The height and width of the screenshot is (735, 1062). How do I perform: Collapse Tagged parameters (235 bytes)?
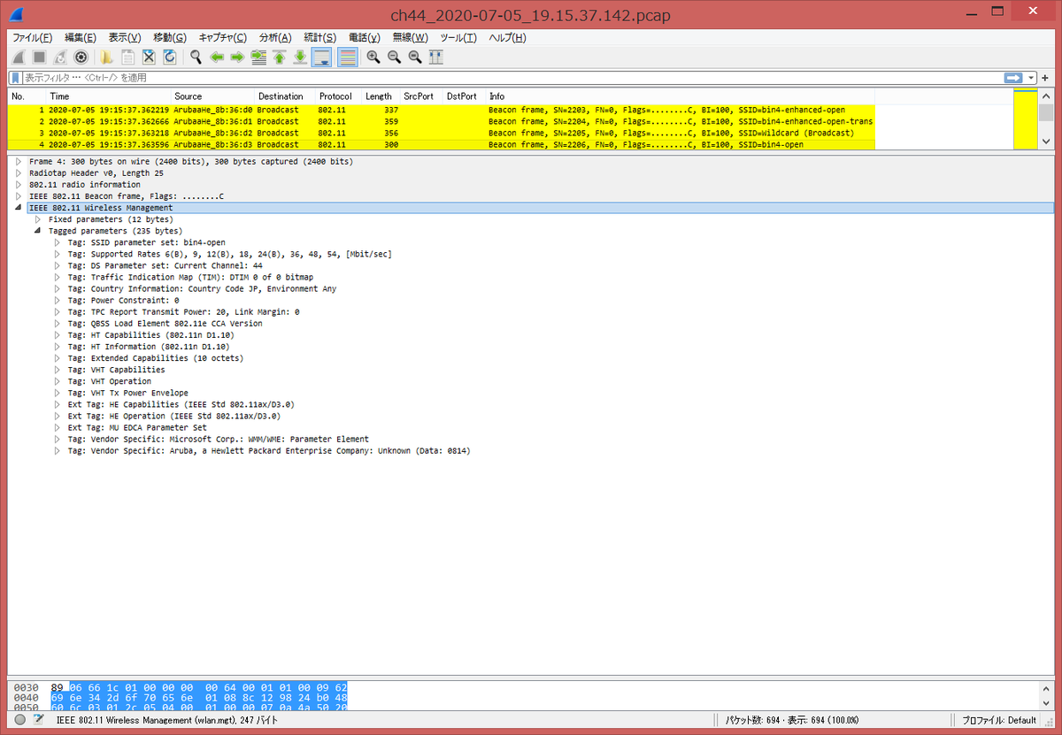(x=38, y=231)
